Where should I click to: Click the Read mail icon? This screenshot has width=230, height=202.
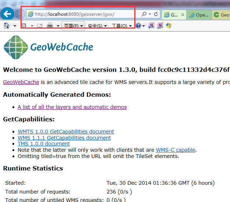tap(40, 26)
